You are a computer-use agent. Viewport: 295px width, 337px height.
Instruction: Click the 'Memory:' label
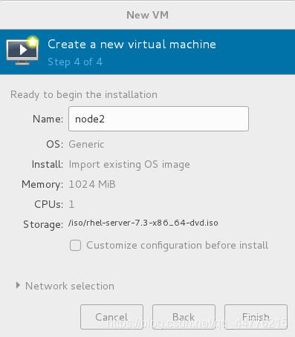(x=42, y=185)
